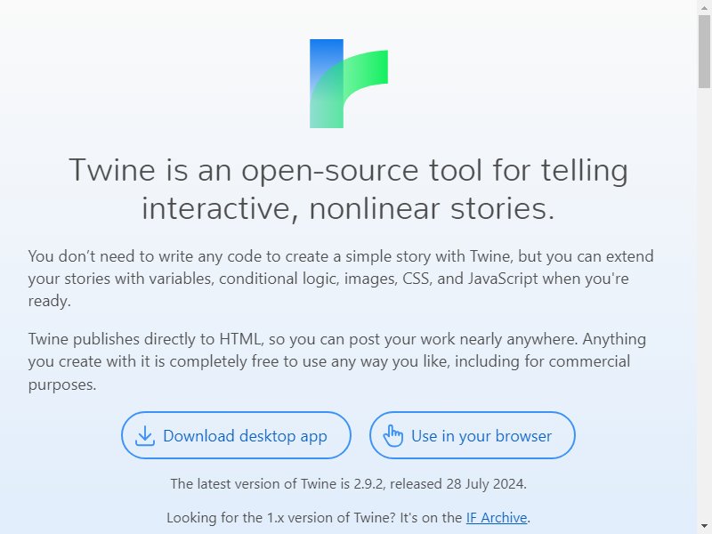Open Use in your browser
This screenshot has width=712, height=534.
point(473,435)
